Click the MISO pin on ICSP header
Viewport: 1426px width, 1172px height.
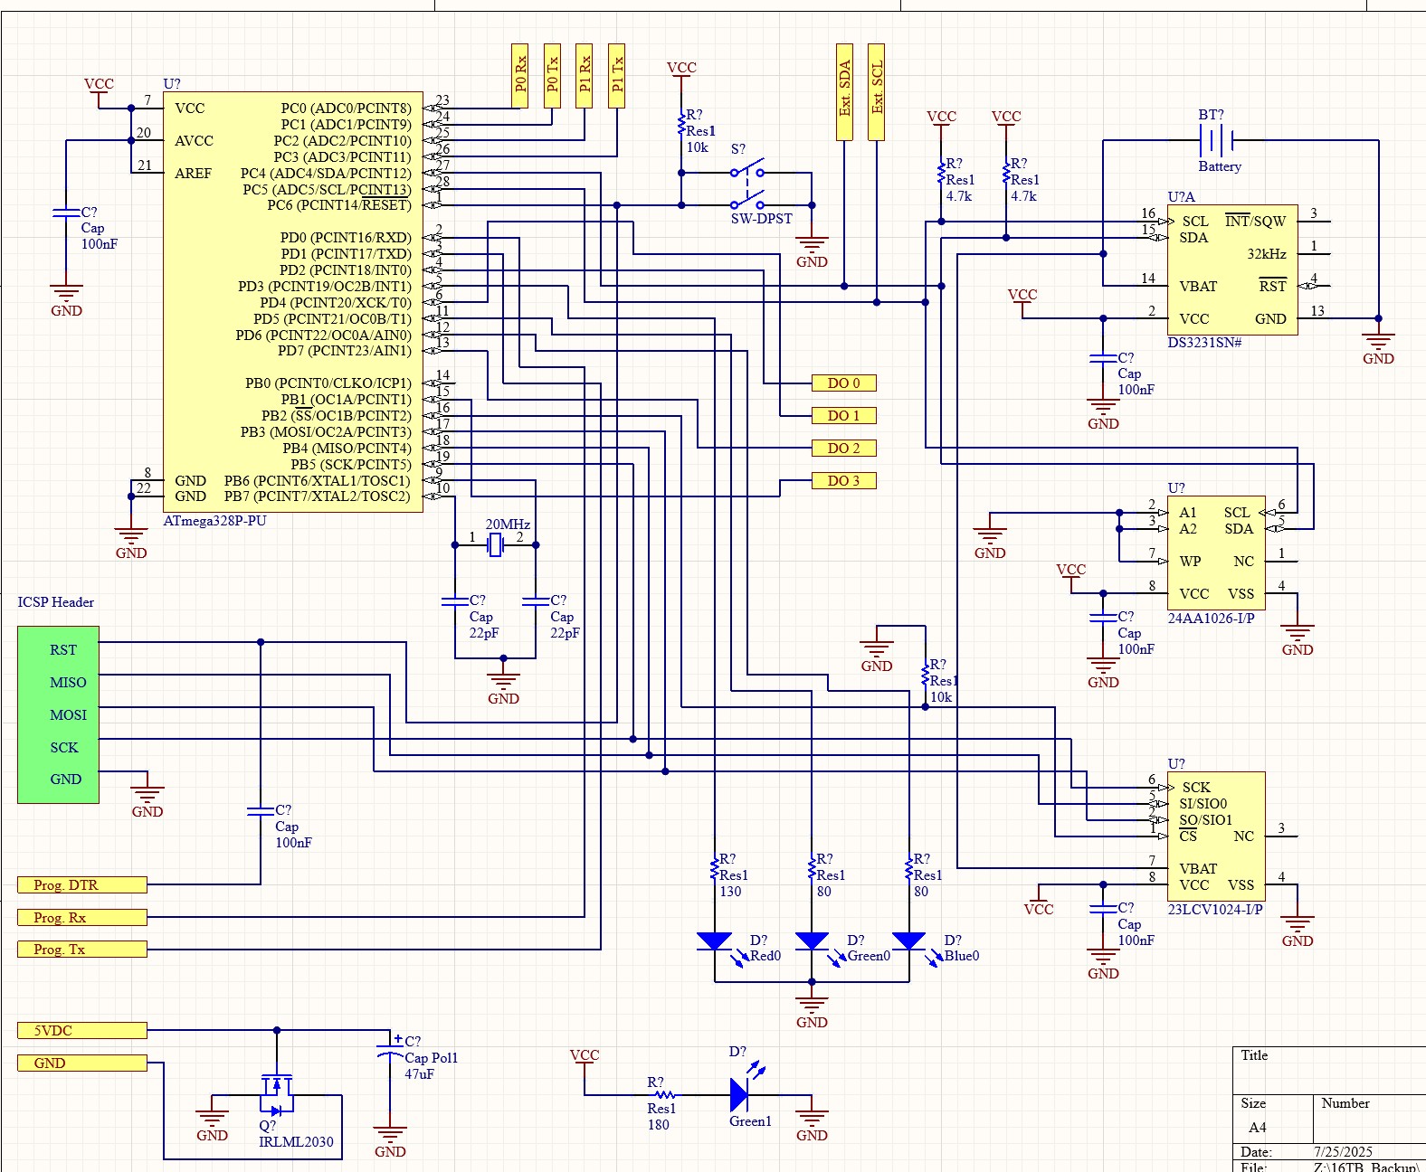[68, 683]
